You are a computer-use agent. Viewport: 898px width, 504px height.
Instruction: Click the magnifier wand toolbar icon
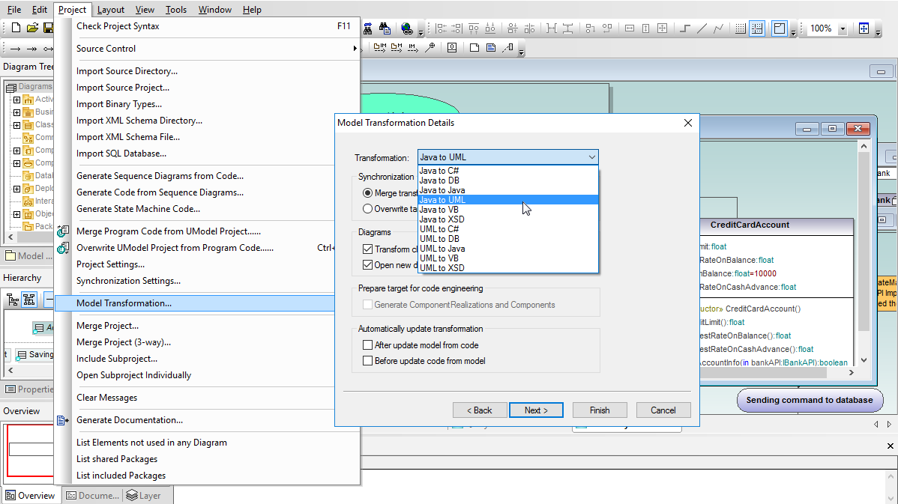430,47
